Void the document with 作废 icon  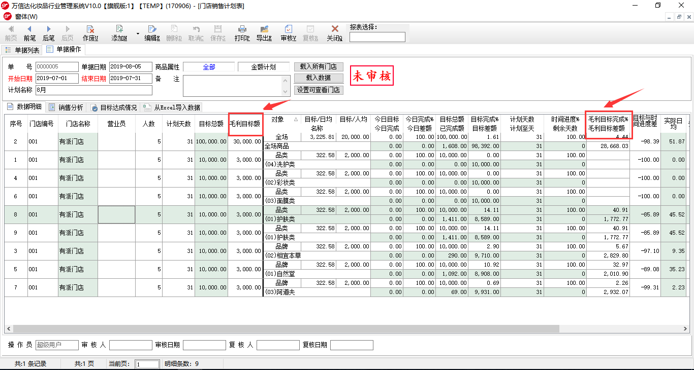click(90, 33)
